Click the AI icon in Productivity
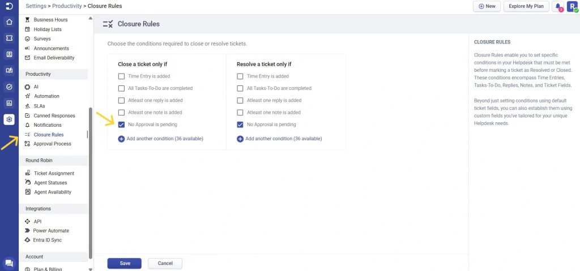The image size is (580, 271). click(27, 87)
